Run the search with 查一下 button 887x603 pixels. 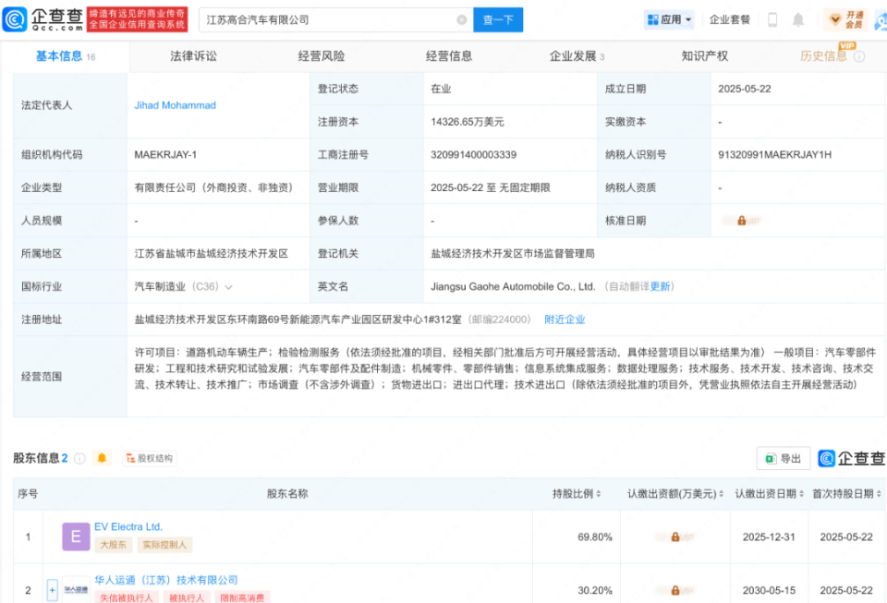tap(498, 19)
